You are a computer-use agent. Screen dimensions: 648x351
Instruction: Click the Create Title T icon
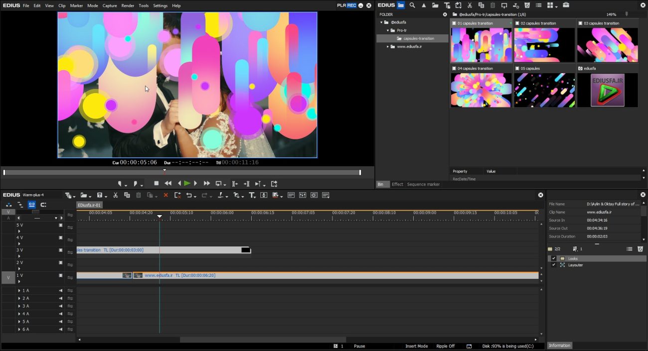[251, 195]
